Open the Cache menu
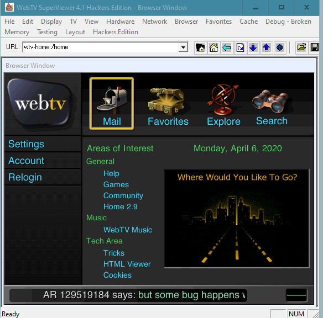The image size is (323, 318). pos(249,22)
